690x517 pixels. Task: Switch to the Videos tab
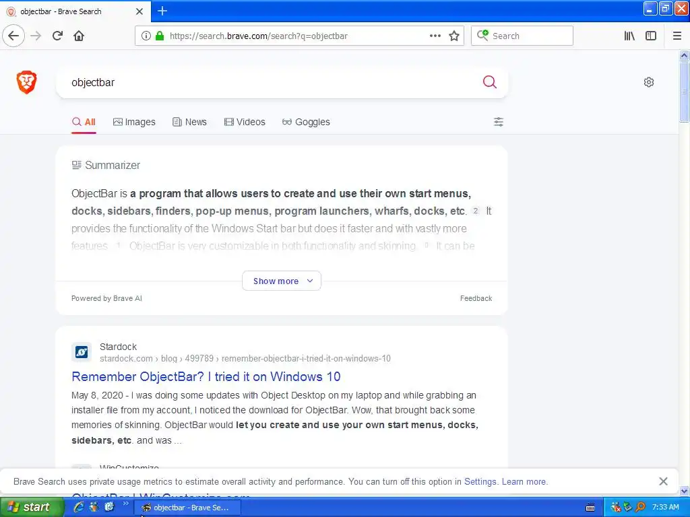pos(245,123)
